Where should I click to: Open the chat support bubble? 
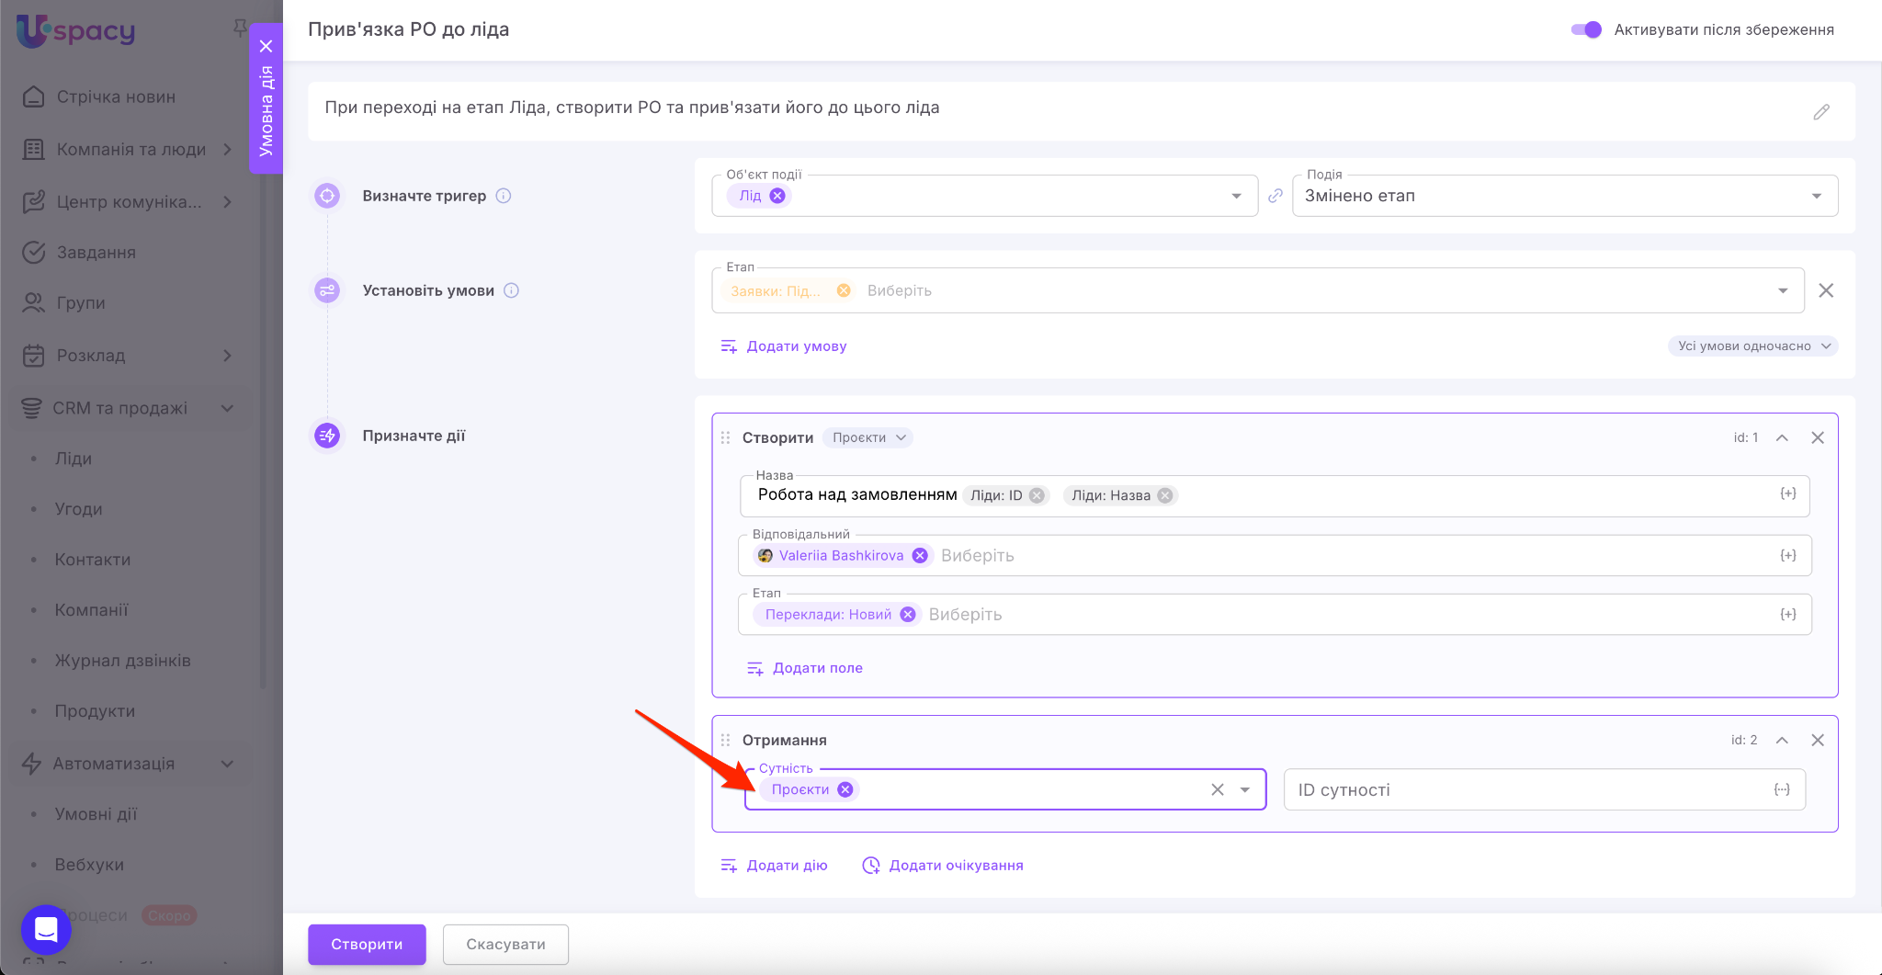[46, 929]
